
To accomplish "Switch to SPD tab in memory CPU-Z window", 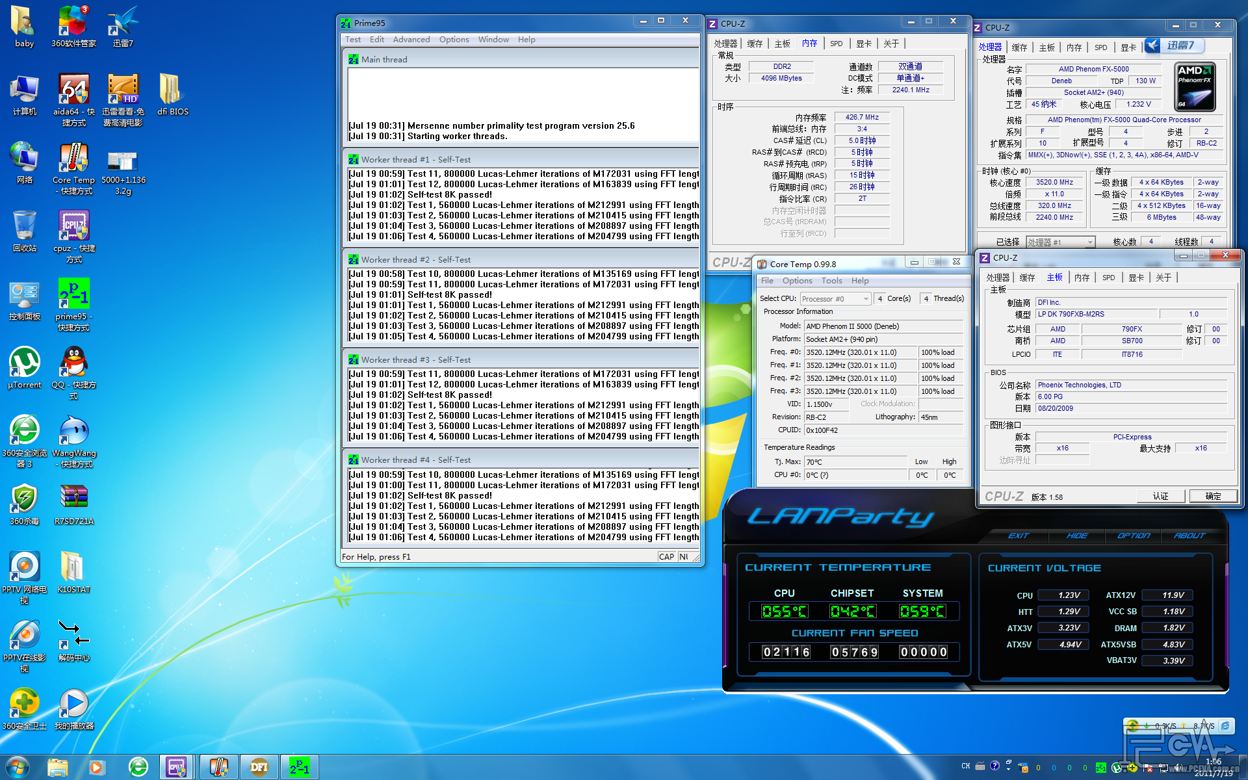I will [836, 44].
